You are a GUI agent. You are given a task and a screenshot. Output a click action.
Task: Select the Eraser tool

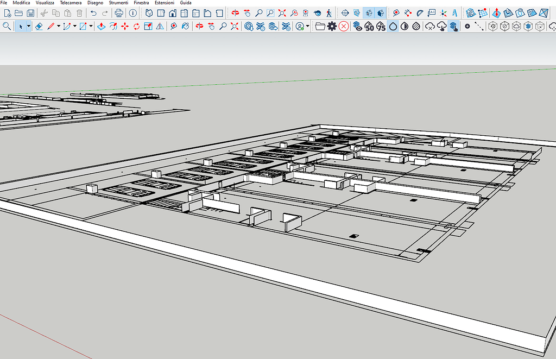pos(39,26)
